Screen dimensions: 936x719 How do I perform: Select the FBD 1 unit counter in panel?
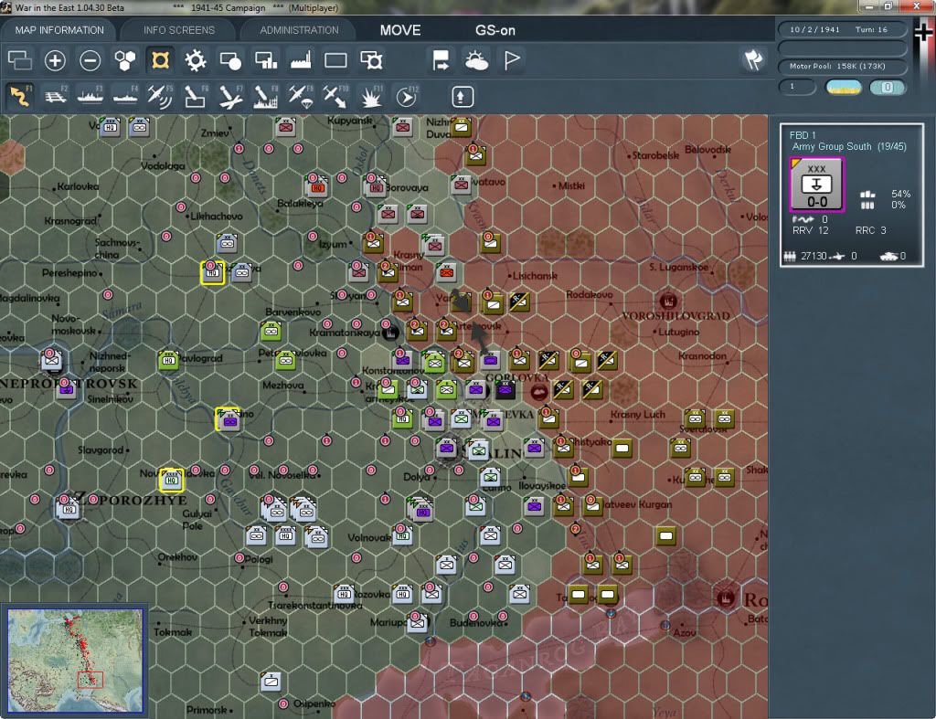click(816, 185)
